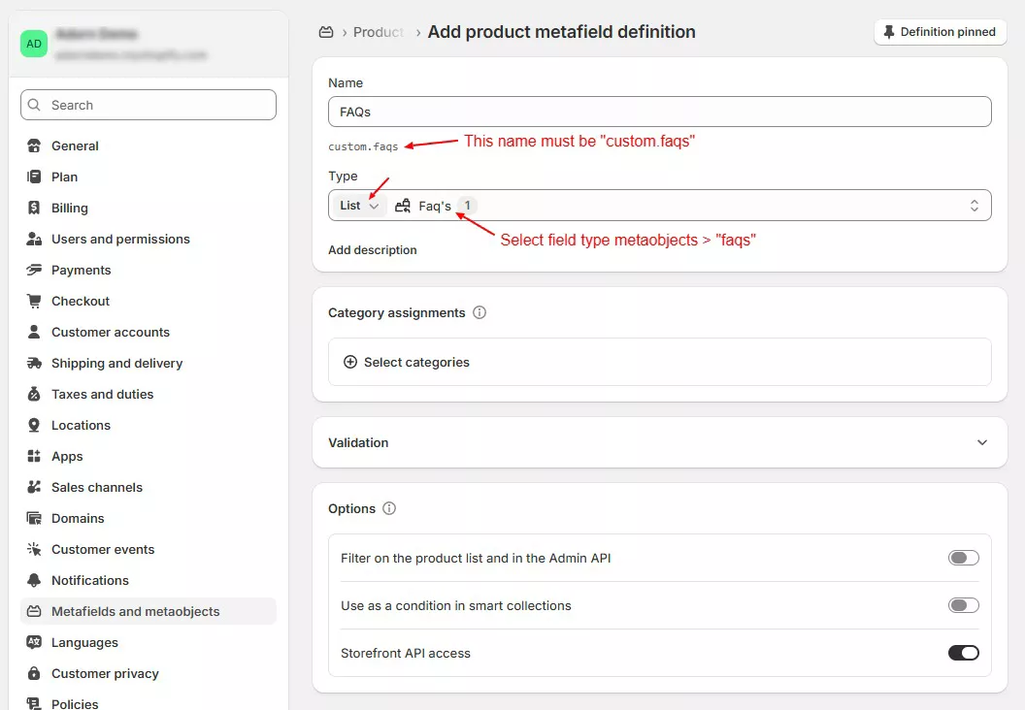The width and height of the screenshot is (1025, 710).
Task: Click the Notifications bell icon
Action: [x=35, y=580]
